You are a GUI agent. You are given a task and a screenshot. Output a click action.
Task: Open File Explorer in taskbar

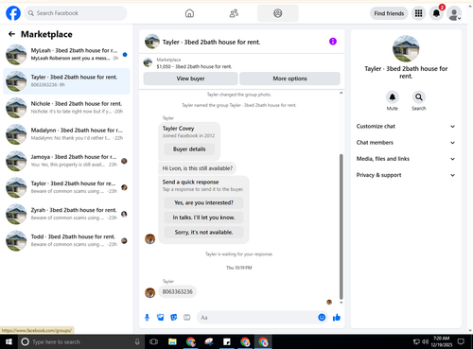coord(172,341)
